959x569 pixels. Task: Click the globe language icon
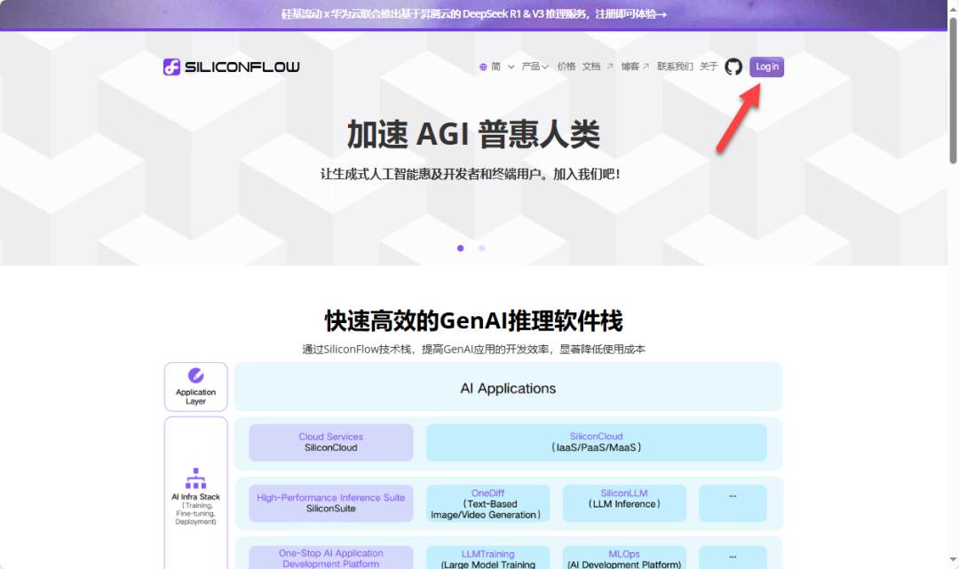click(483, 67)
